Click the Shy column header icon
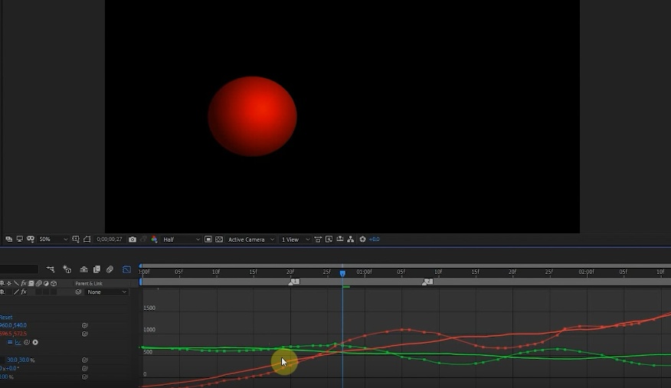Screen dimensions: 671x388 2,283
